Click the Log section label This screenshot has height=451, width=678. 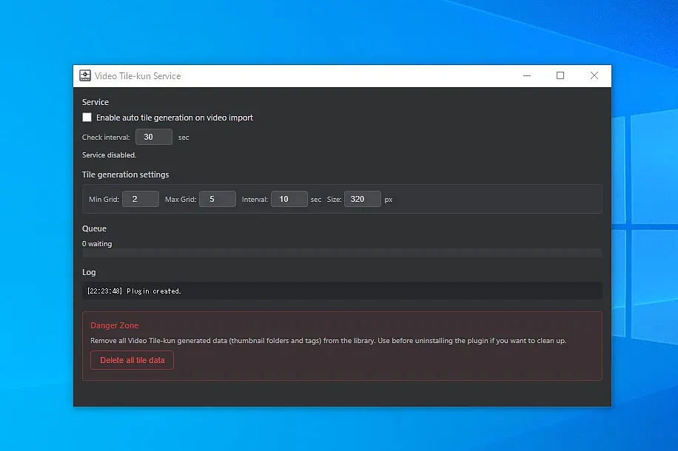[x=88, y=272]
